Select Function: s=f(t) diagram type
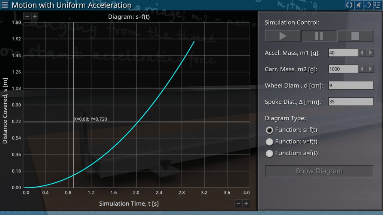This screenshot has height=215, width=383. click(269, 130)
